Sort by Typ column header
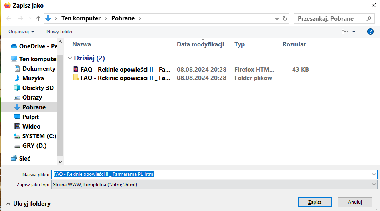Screen dimensions: 380x211 pos(239,44)
